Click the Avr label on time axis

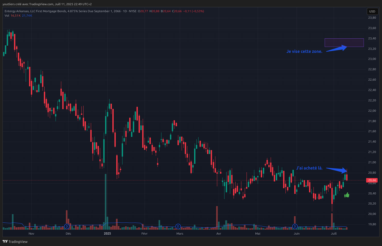pos(219,234)
